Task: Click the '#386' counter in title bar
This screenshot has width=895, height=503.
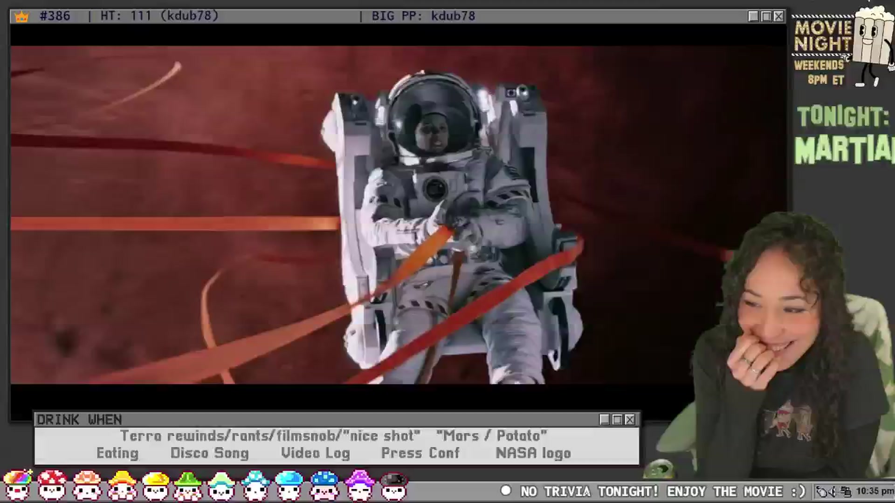Action: coord(55,16)
